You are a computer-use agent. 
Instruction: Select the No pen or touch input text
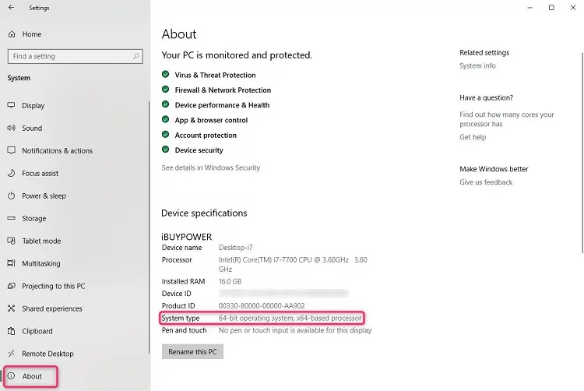[x=295, y=330]
